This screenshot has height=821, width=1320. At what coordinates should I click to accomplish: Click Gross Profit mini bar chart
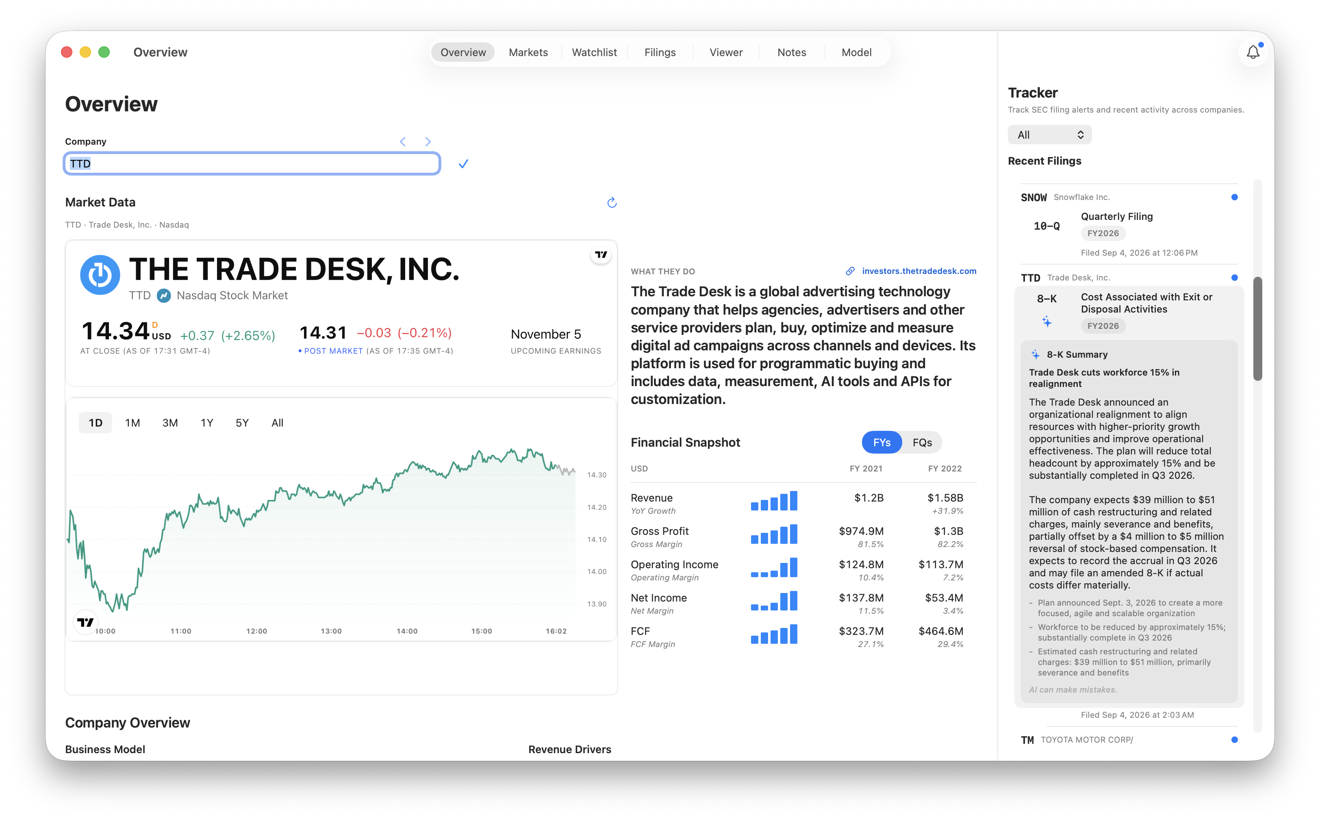(x=774, y=534)
